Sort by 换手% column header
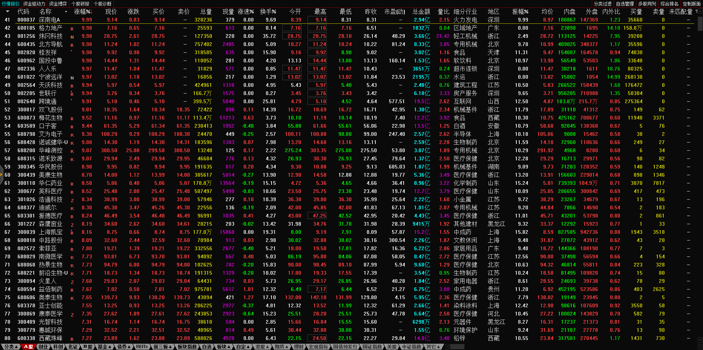This screenshot has width=703, height=350. (268, 12)
